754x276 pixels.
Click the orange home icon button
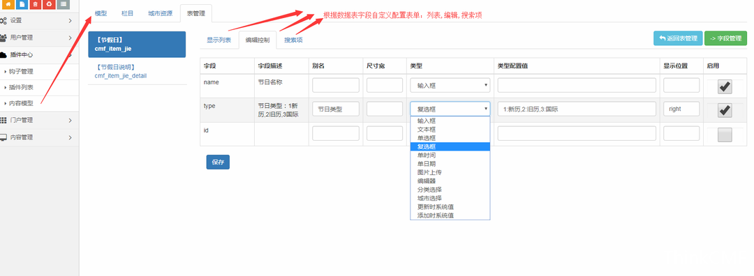click(8, 4)
